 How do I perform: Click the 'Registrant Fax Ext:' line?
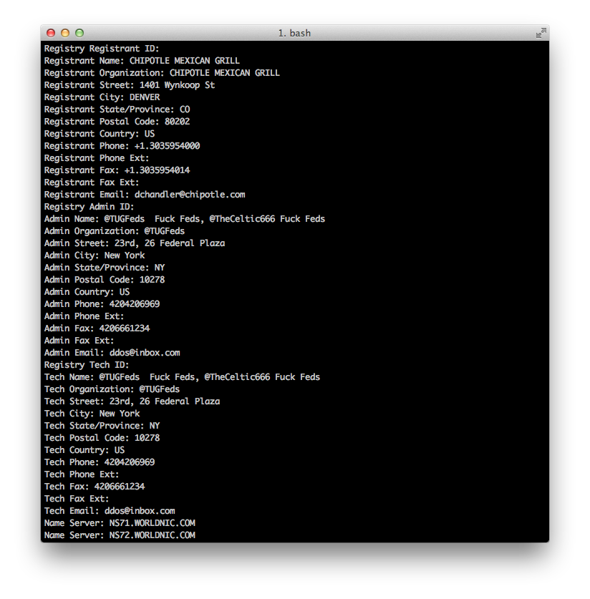(x=92, y=182)
